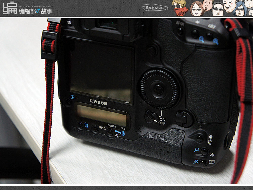Click the small amber rear LCD panel
253x190 pixels.
(102, 115)
